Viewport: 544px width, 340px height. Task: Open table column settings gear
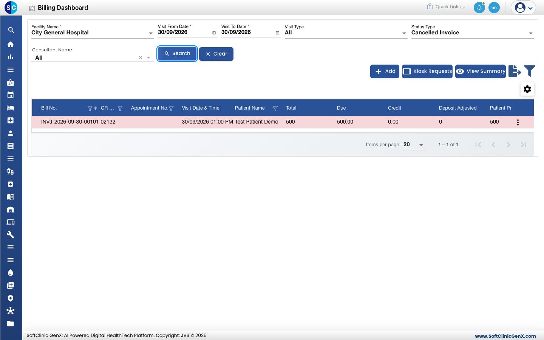point(527,89)
